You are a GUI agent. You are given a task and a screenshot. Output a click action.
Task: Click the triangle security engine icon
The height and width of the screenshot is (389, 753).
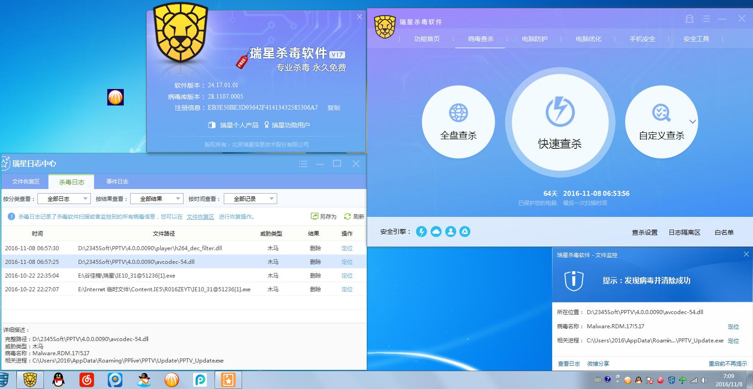pyautogui.click(x=465, y=231)
